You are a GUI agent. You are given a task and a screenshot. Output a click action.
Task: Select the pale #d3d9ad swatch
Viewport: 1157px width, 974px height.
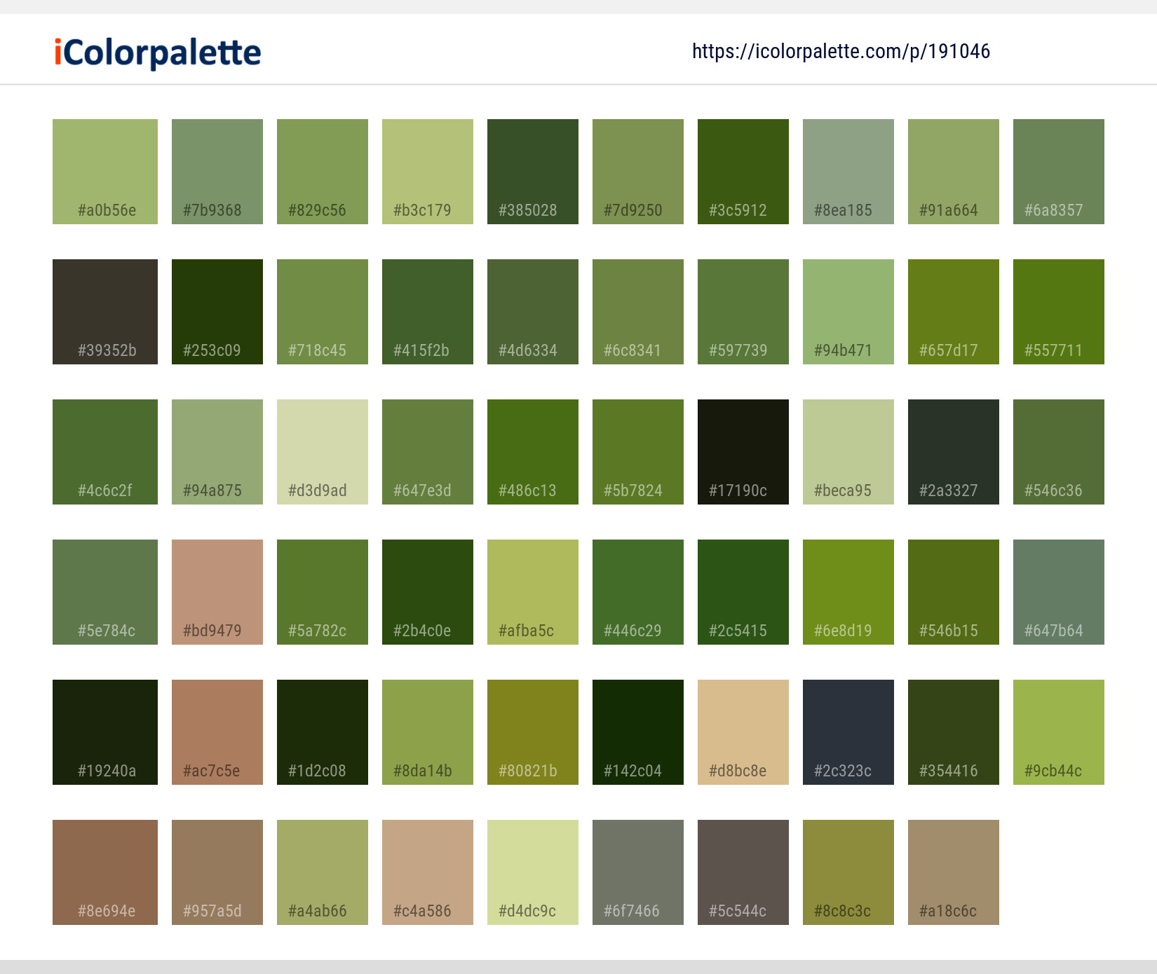point(323,452)
